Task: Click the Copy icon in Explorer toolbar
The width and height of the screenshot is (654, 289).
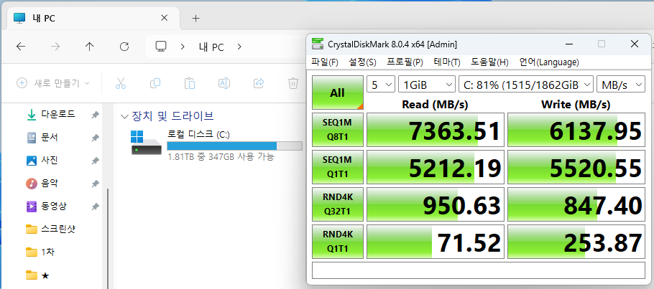Action: coord(155,83)
